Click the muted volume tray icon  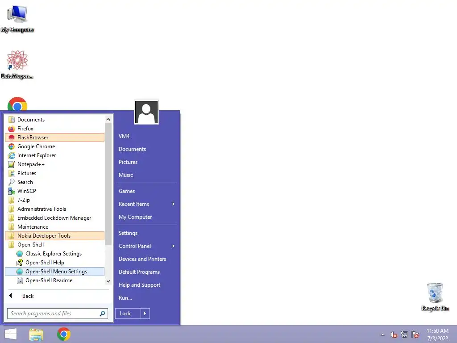coord(394,335)
